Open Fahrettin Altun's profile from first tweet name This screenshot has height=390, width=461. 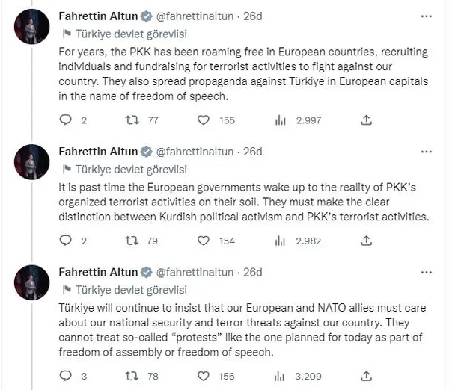tap(97, 16)
